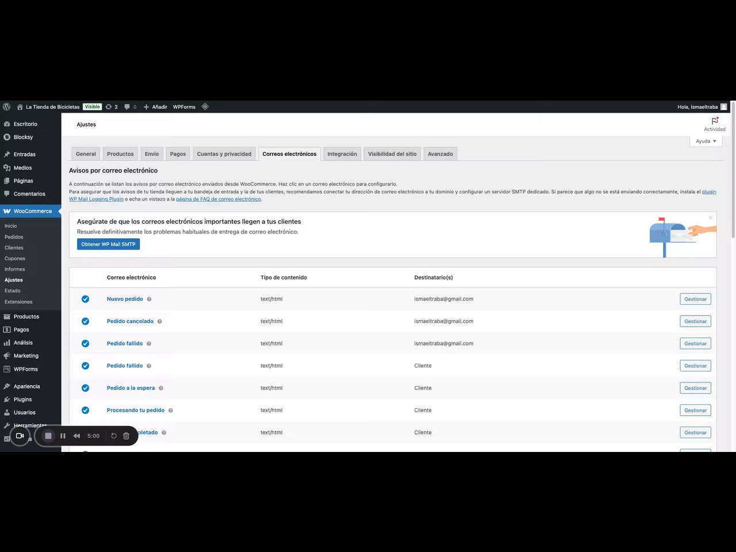The height and width of the screenshot is (552, 736).
Task: Click the Blocksy sidebar icon
Action: 7,137
